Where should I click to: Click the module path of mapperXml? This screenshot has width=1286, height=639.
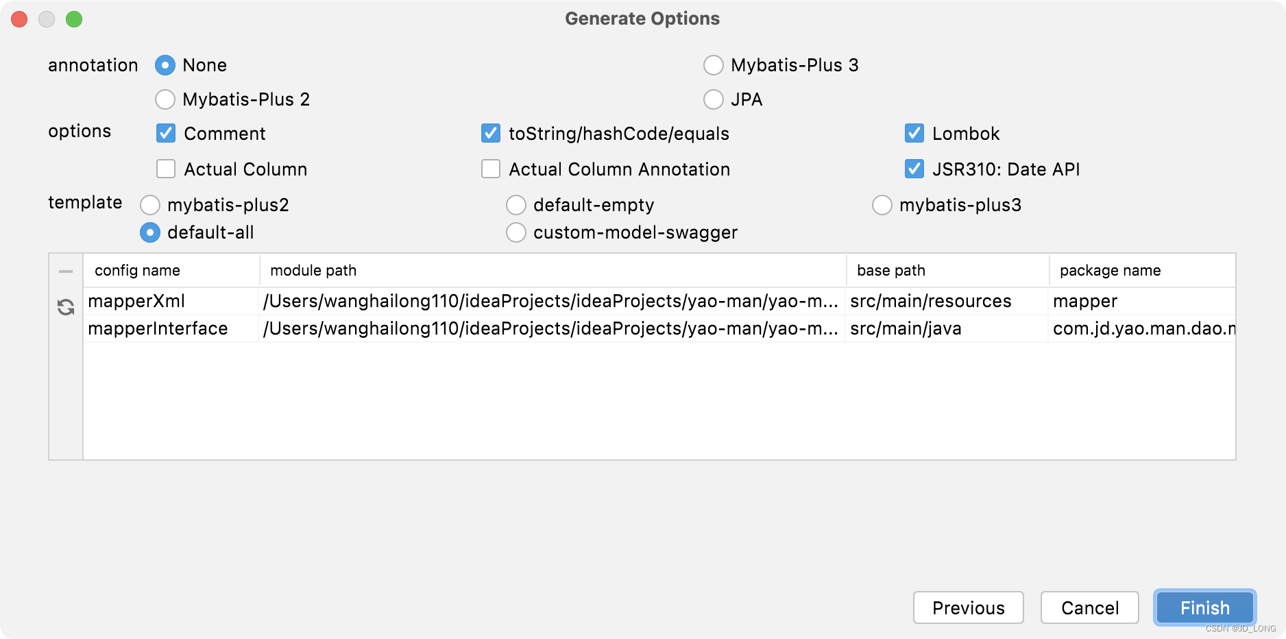tap(551, 301)
